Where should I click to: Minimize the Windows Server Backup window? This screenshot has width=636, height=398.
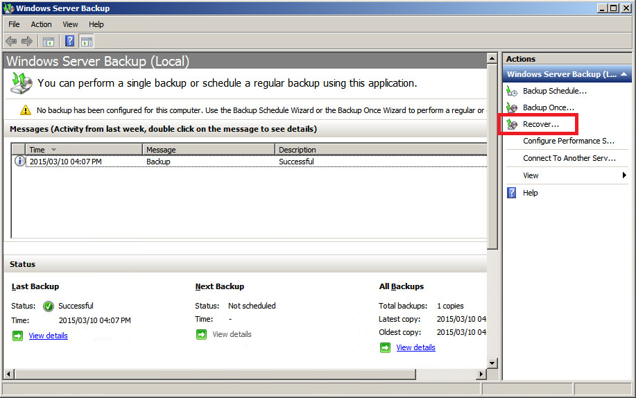coord(602,8)
